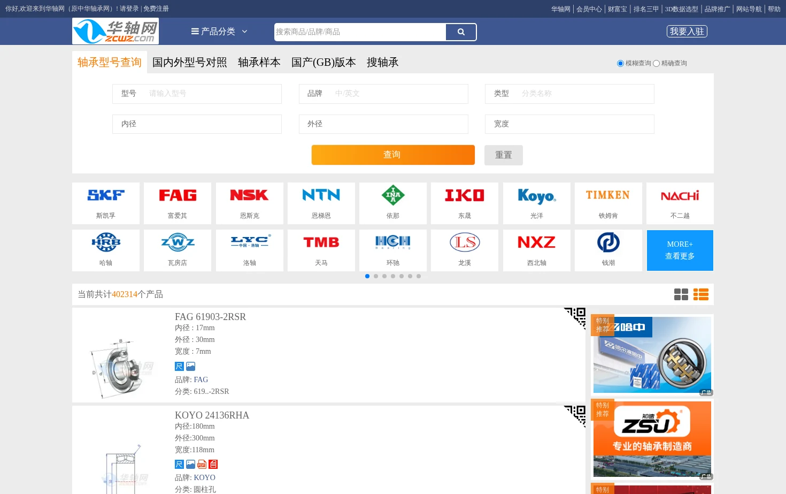
Task: Open dimension icon for FAG 61903-2RSR
Action: [179, 367]
